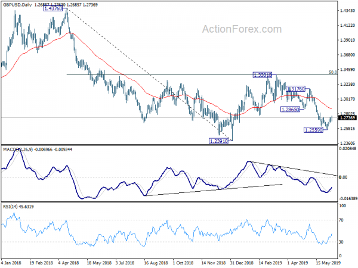
Task: Select the 1.25815 price axis value
Action: (347, 129)
